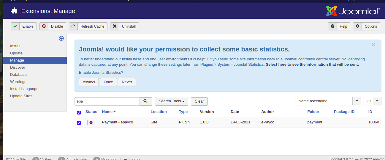
Task: Toggle disabled status icon for Payment - epayco
Action: [x=91, y=122]
